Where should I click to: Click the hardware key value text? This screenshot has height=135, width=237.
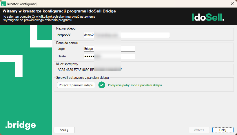coord(90,70)
